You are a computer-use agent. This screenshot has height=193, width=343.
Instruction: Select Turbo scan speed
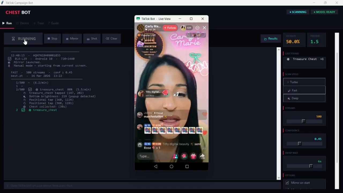[x=304, y=82]
